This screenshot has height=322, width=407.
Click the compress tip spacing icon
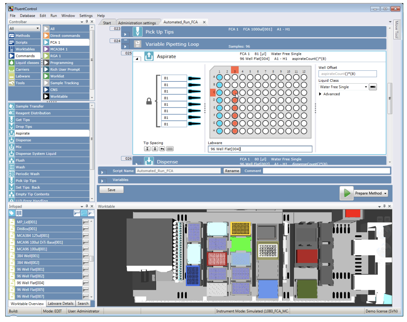(x=147, y=149)
